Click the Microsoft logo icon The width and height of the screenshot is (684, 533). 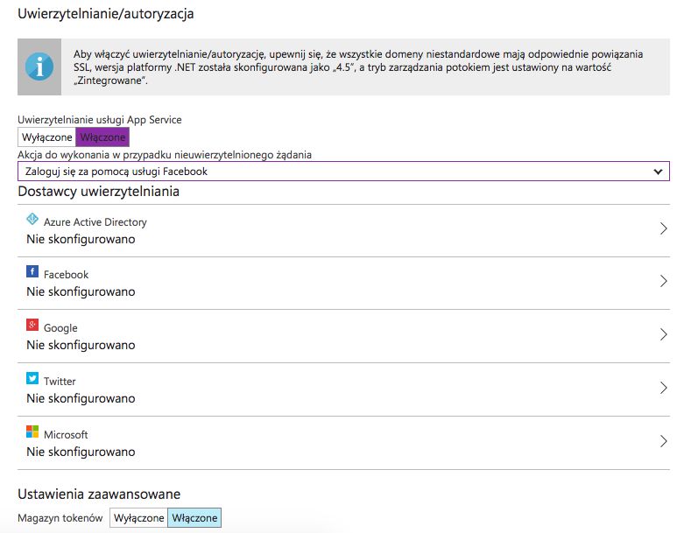pos(32,432)
